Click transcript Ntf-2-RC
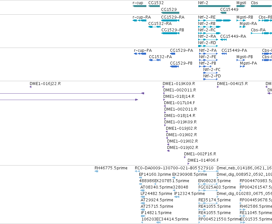The image size is (272, 224). [x=207, y=30]
